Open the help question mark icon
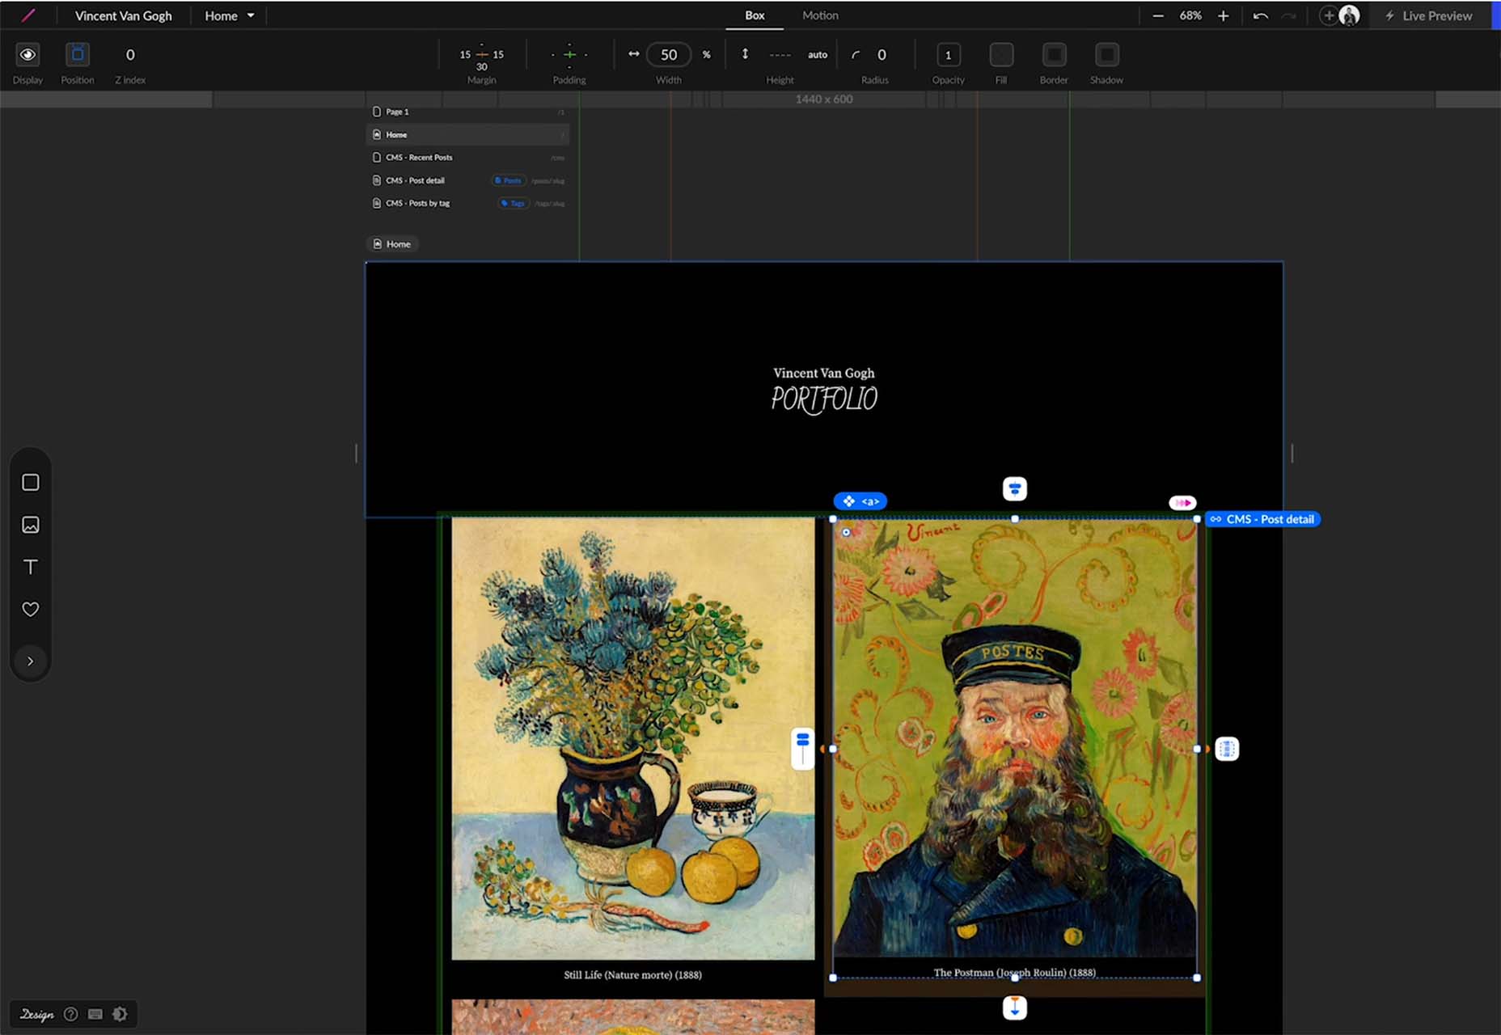Viewport: 1501px width, 1035px height. click(71, 1014)
